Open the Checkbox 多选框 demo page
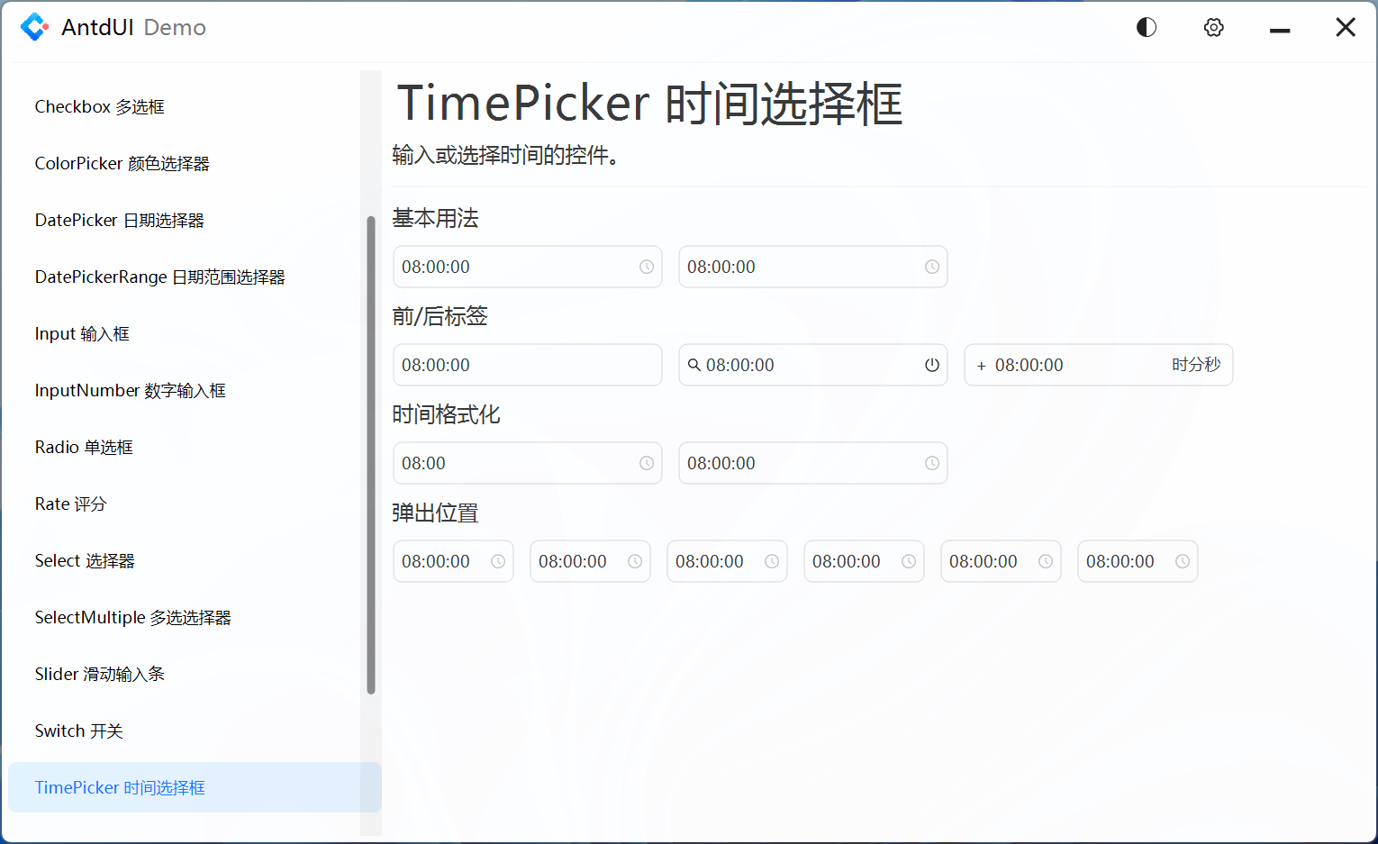Image resolution: width=1378 pixels, height=844 pixels. pos(99,106)
